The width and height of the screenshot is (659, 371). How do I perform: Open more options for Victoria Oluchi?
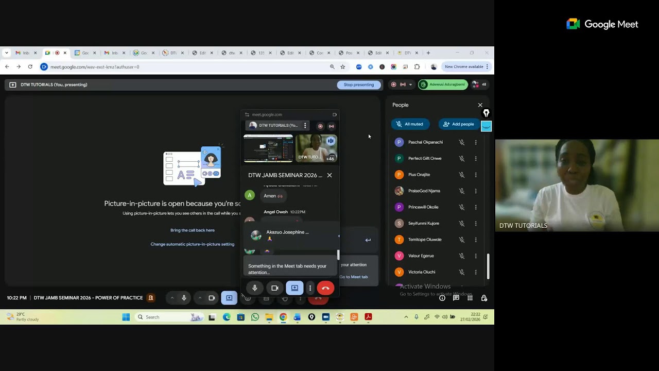(x=476, y=272)
